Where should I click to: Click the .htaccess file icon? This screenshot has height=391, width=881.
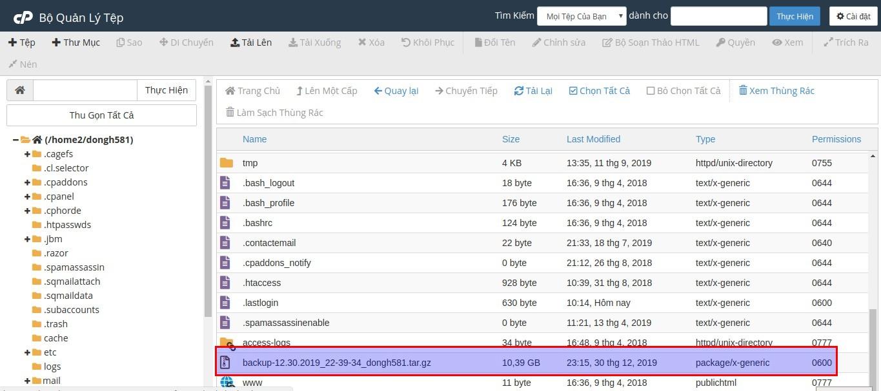225,283
